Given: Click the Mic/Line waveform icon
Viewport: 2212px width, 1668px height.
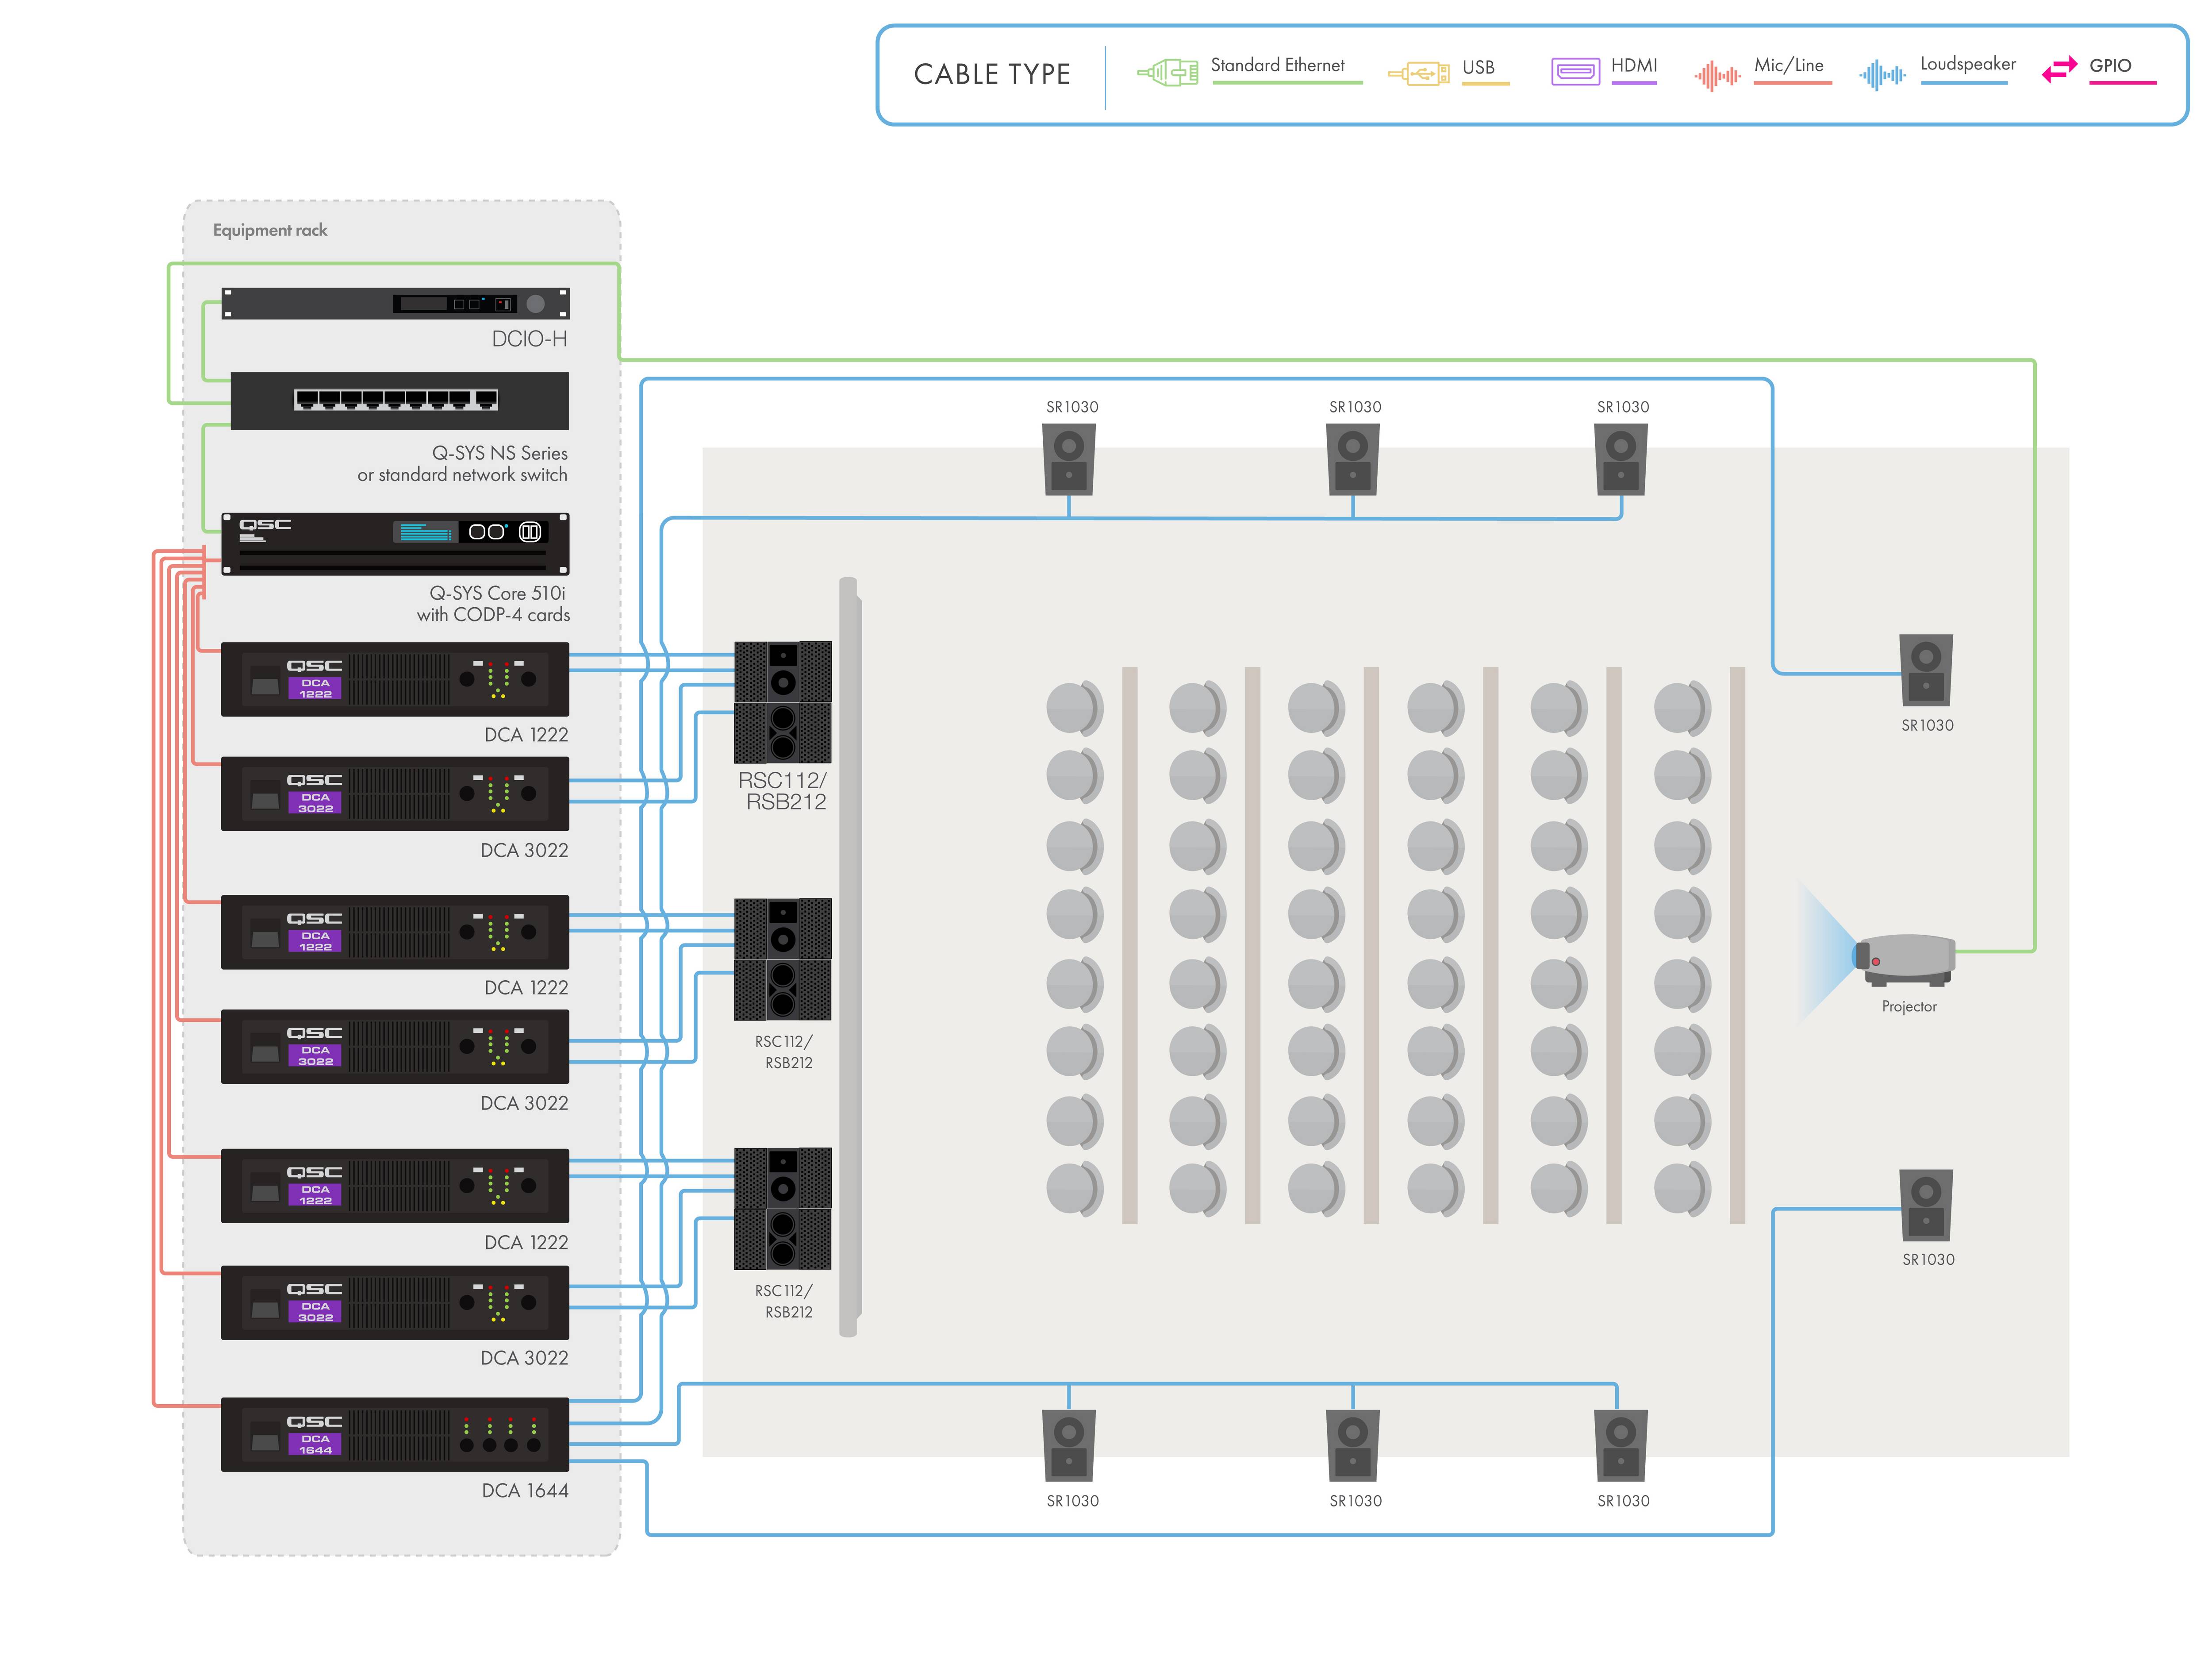Looking at the screenshot, I should 1717,75.
